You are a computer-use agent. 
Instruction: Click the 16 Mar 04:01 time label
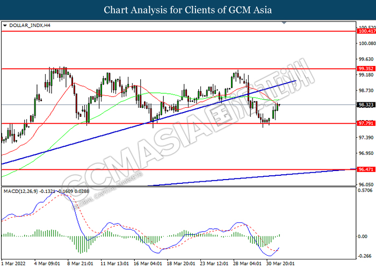pos(148,264)
